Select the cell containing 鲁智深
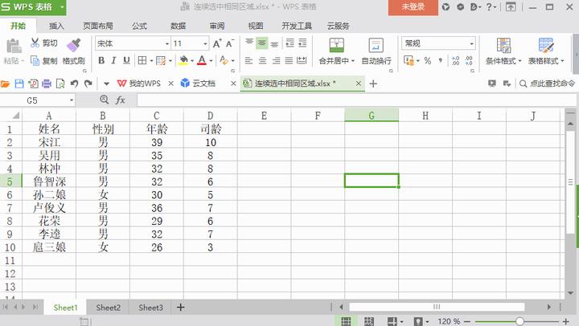 point(49,181)
